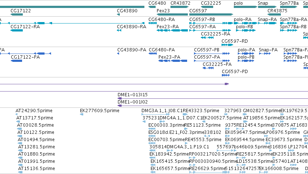Image resolution: width=308 pixels, height=174 pixels.
Task: Select the EK277609.5prime EST label
Action: coord(100,111)
